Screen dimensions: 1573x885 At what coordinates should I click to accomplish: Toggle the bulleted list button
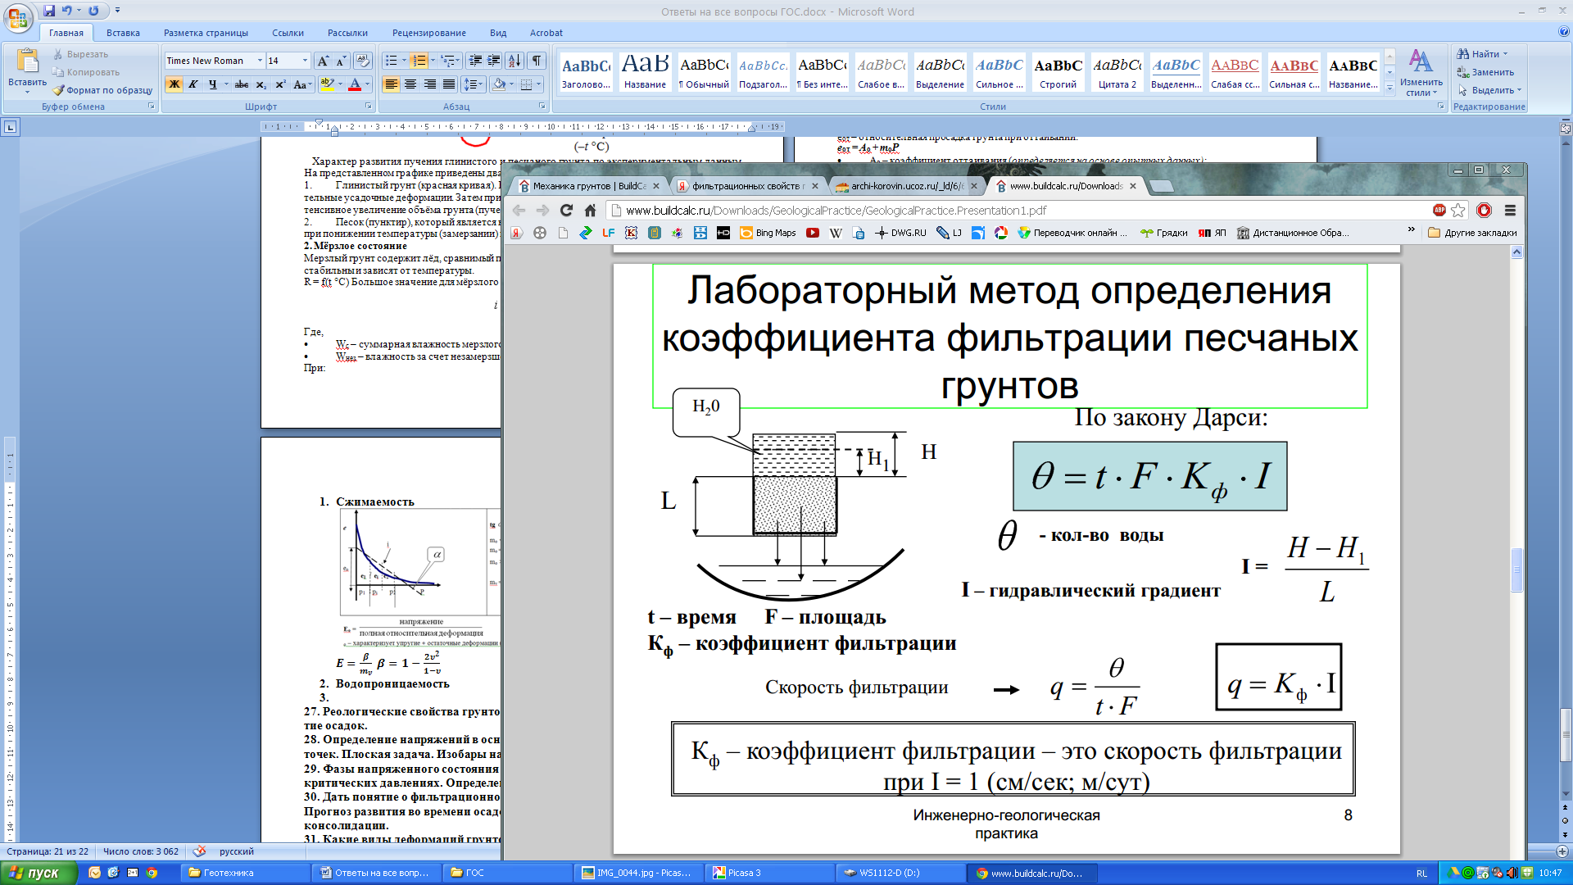coord(391,61)
